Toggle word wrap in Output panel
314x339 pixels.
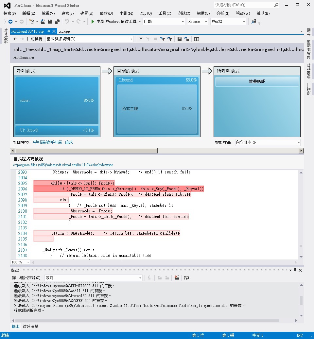point(186,278)
